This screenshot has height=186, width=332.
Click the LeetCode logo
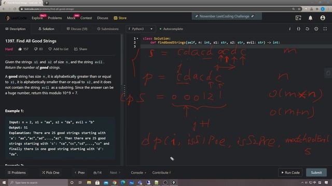point(16,18)
